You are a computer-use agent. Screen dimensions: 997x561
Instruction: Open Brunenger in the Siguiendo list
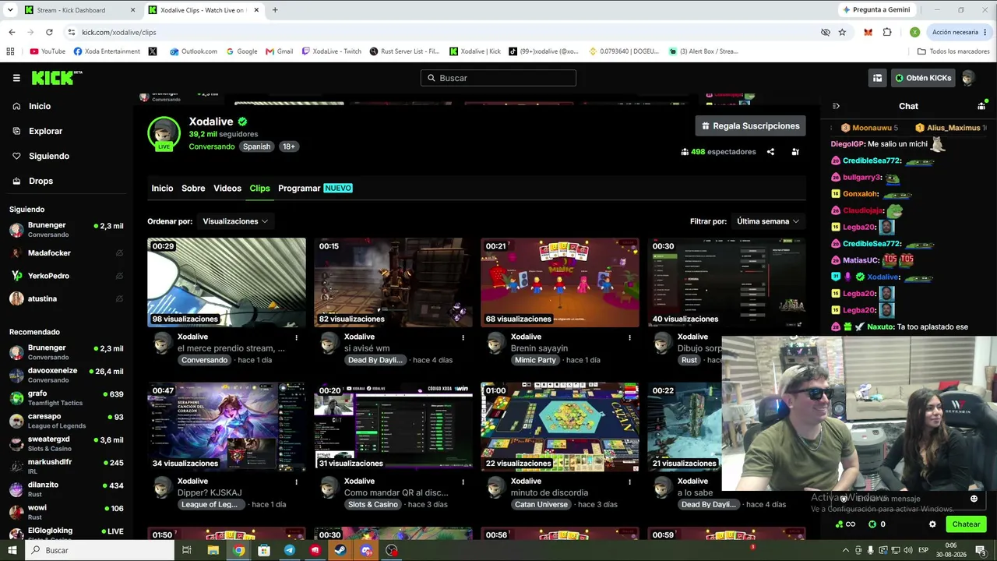point(66,230)
